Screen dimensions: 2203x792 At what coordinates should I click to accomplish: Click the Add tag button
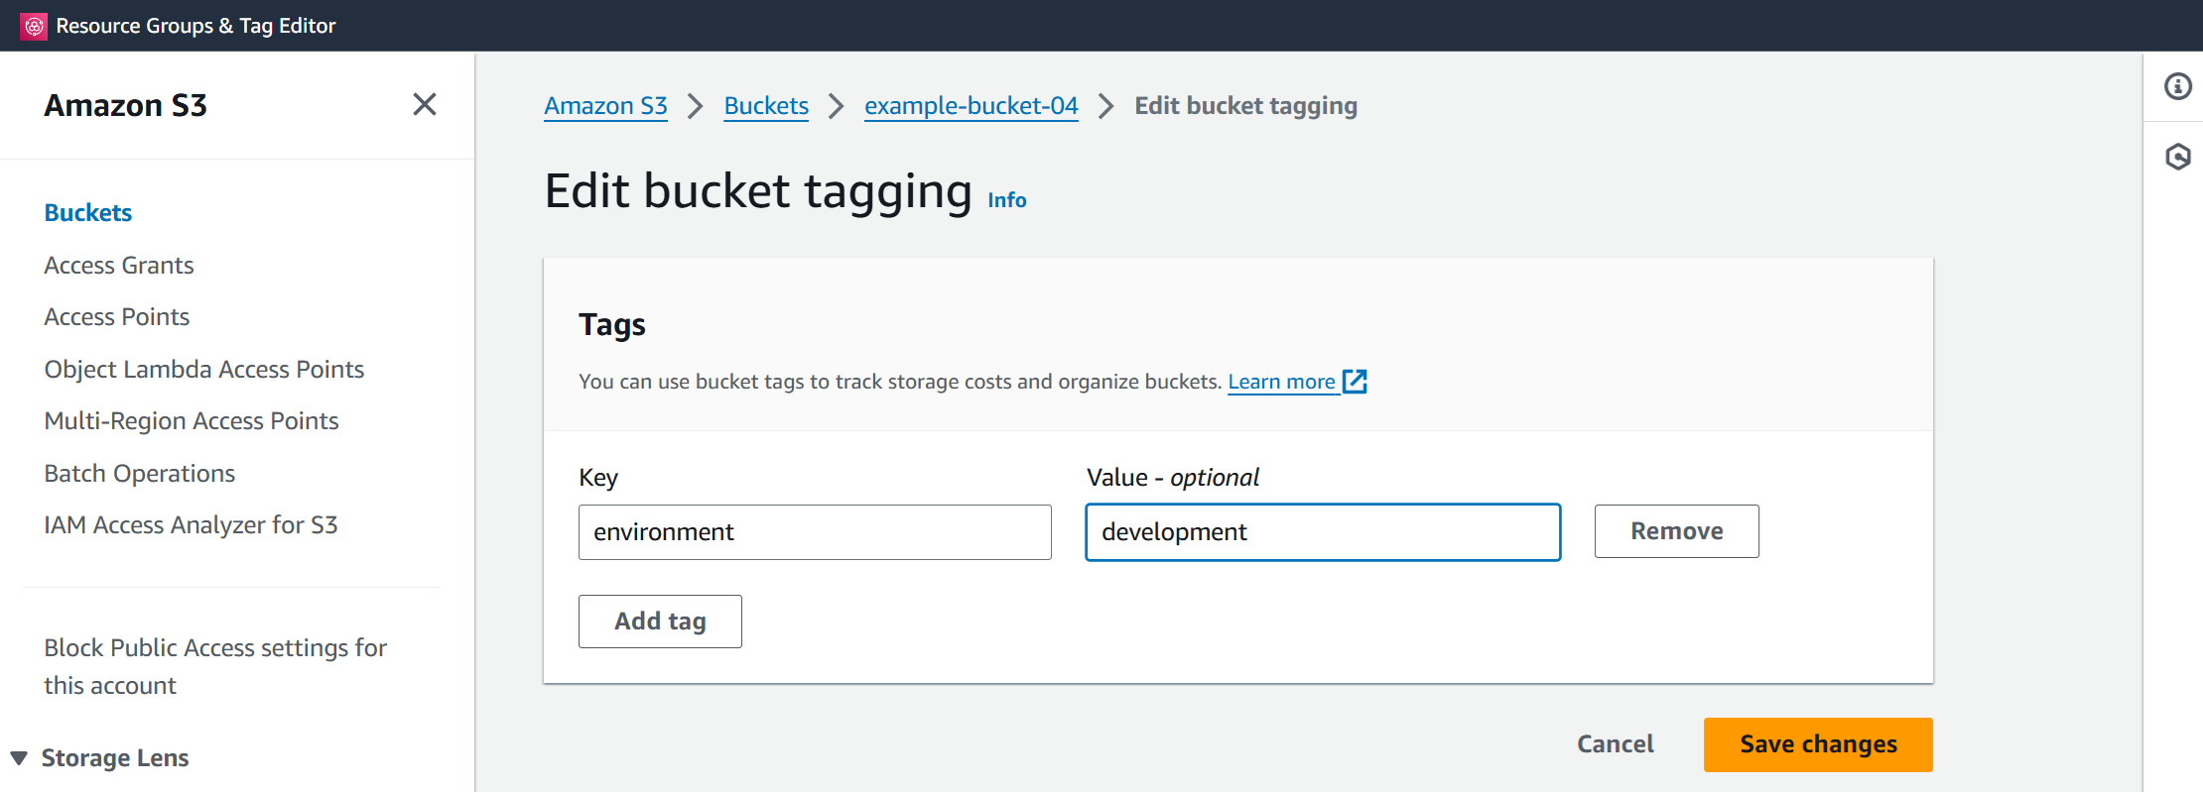[660, 622]
